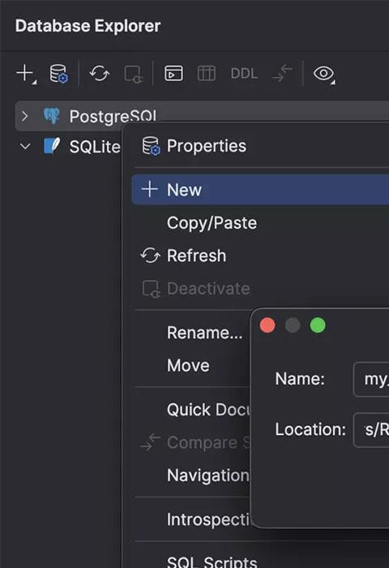Click the DDL toolbar button
This screenshot has height=568, width=389.
244,74
